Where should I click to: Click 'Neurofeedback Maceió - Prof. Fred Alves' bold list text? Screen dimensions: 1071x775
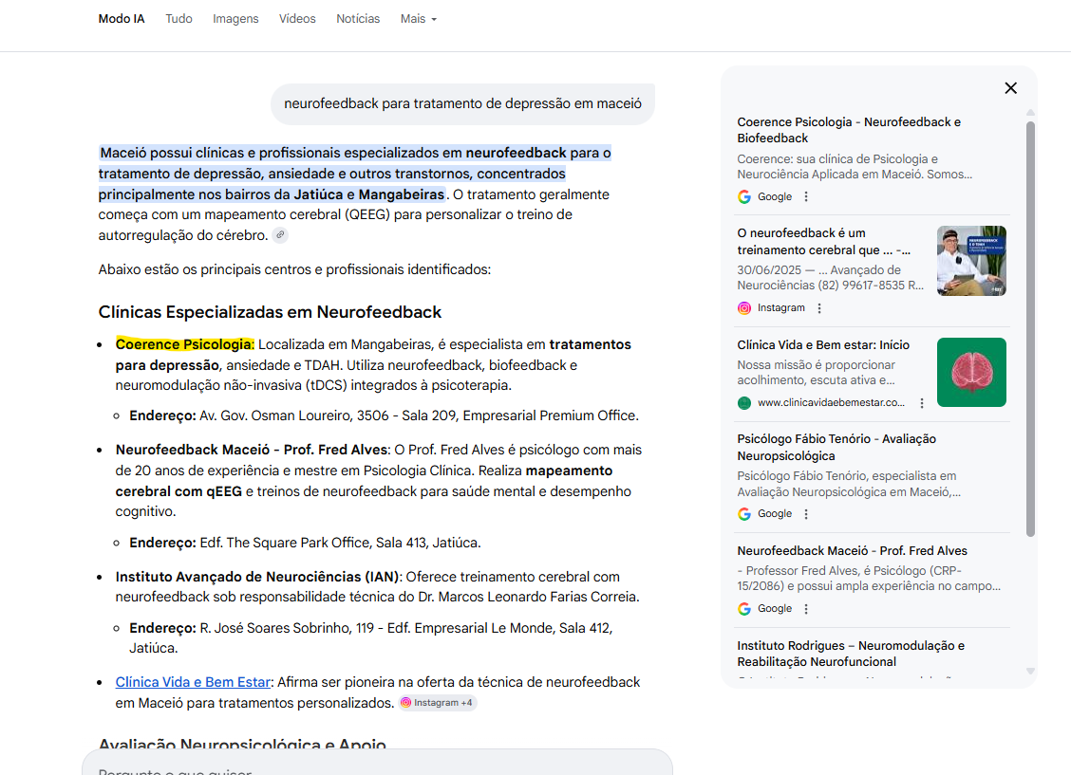[x=251, y=451]
